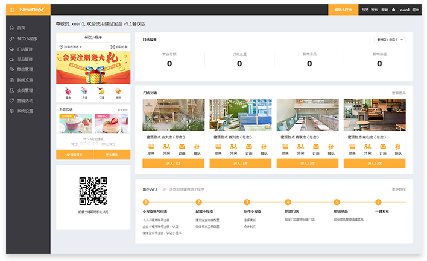This screenshot has height=261, width=427.
Task: Click the 会员管理 person icon
Action: (11, 90)
